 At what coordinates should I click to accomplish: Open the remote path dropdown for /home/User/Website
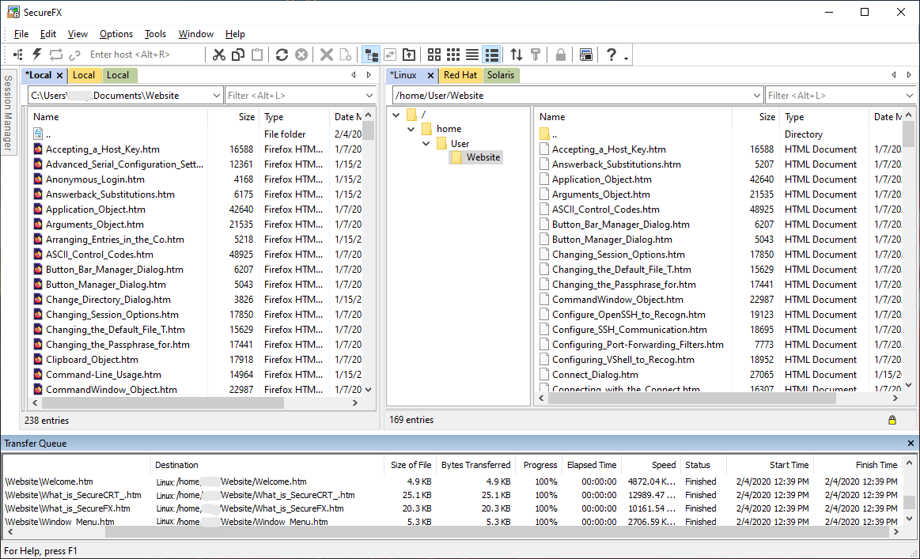click(756, 96)
